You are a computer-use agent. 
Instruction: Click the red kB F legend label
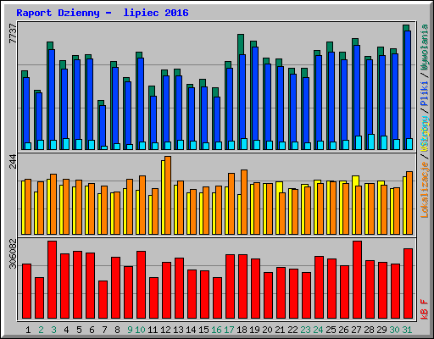[425, 308]
